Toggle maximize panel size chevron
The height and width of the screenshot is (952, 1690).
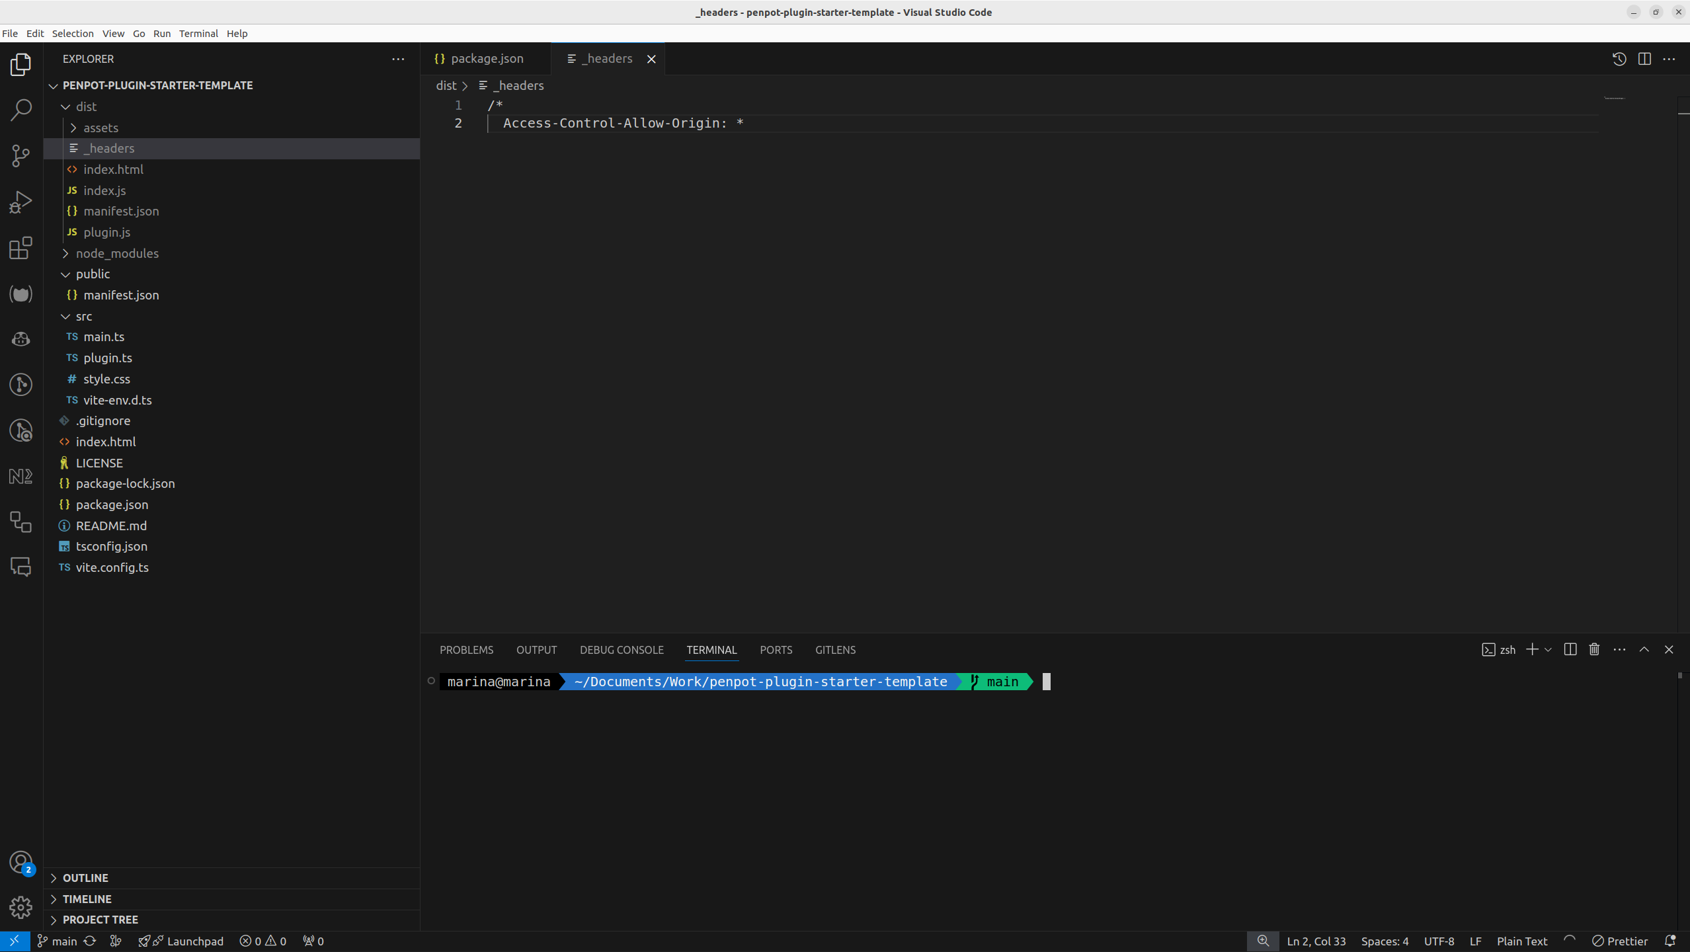pos(1644,650)
